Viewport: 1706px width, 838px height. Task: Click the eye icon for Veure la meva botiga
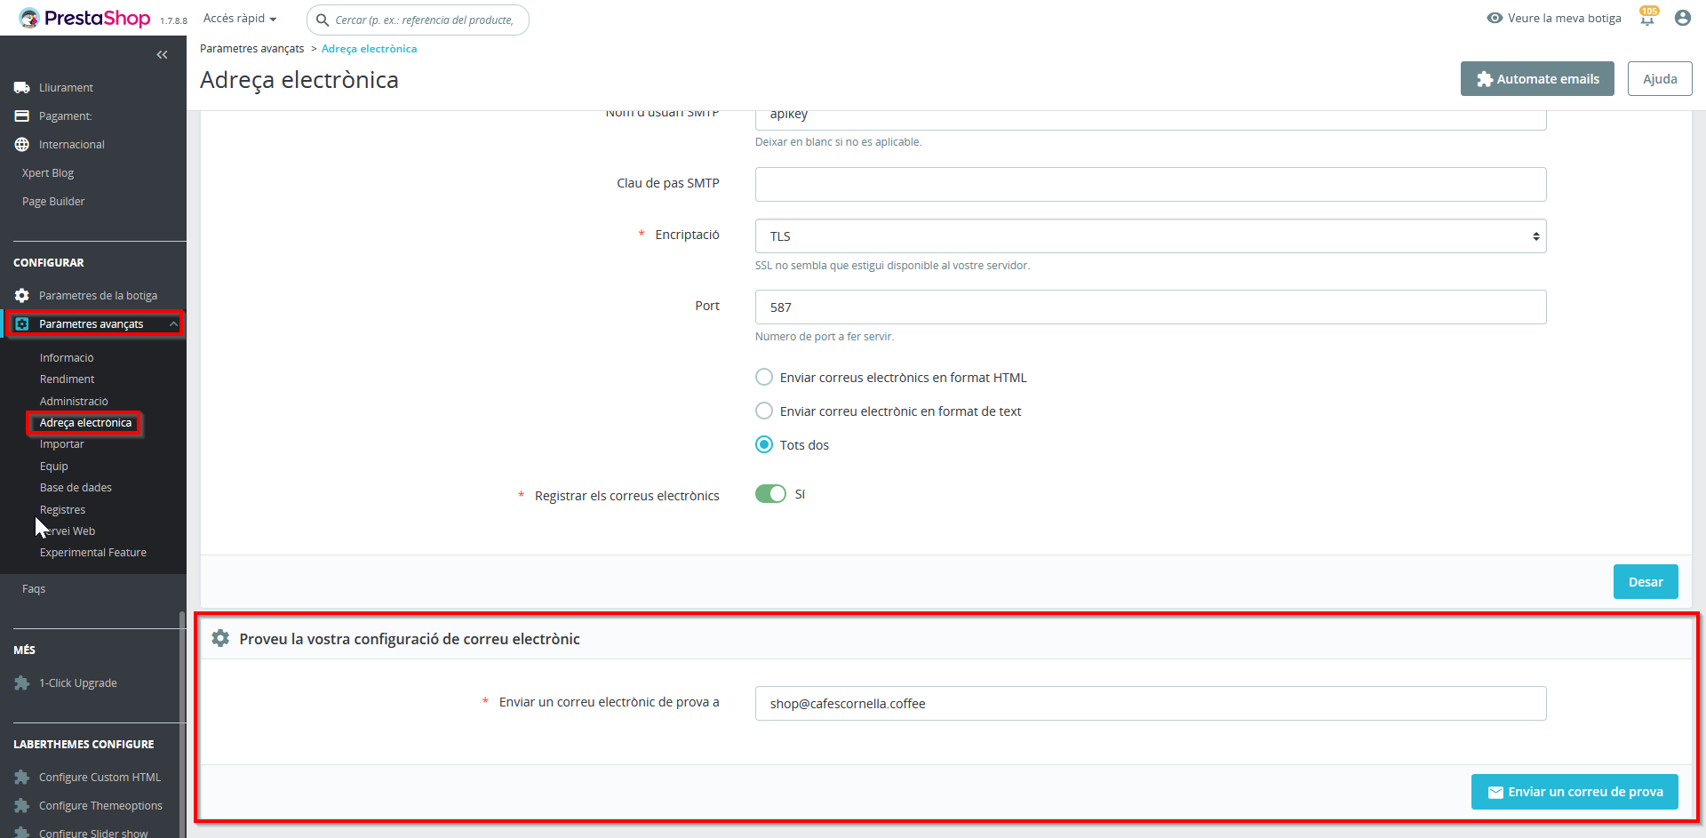point(1495,18)
